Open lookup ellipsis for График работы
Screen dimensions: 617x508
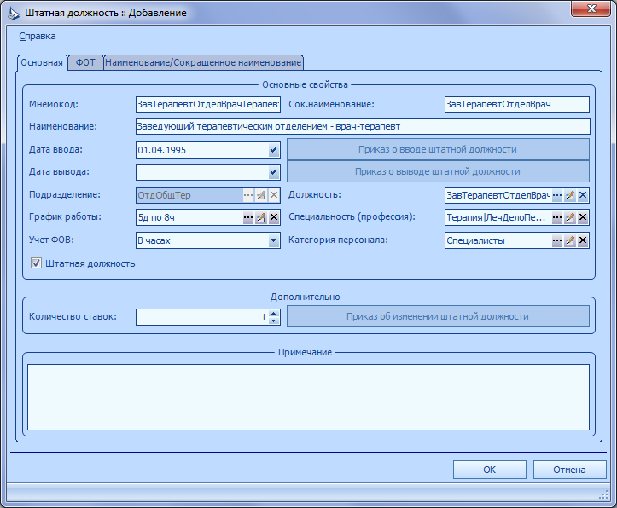[247, 217]
